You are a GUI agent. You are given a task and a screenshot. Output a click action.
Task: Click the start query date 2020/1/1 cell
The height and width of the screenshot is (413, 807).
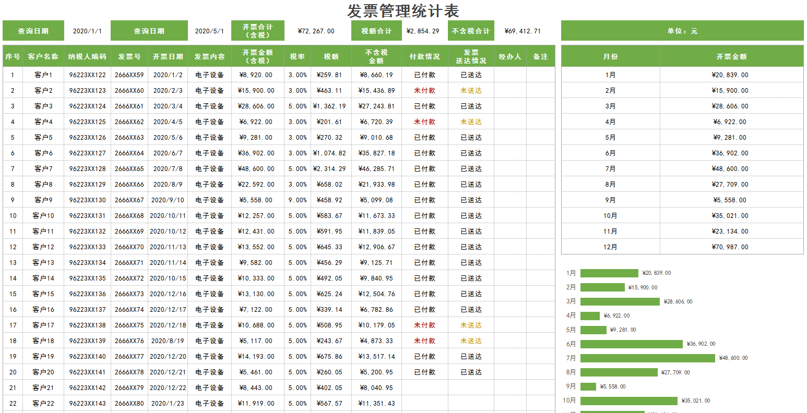(x=87, y=31)
